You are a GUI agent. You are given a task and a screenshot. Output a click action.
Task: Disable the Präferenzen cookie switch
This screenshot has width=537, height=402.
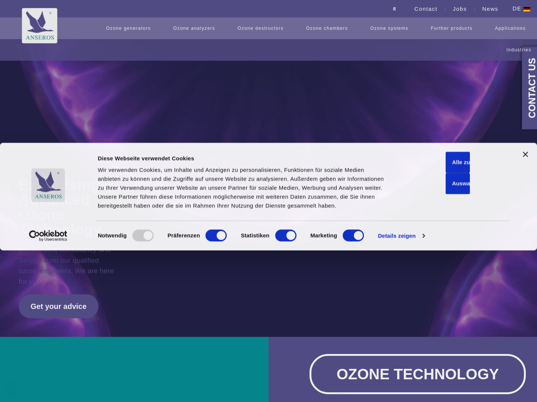[x=216, y=236]
